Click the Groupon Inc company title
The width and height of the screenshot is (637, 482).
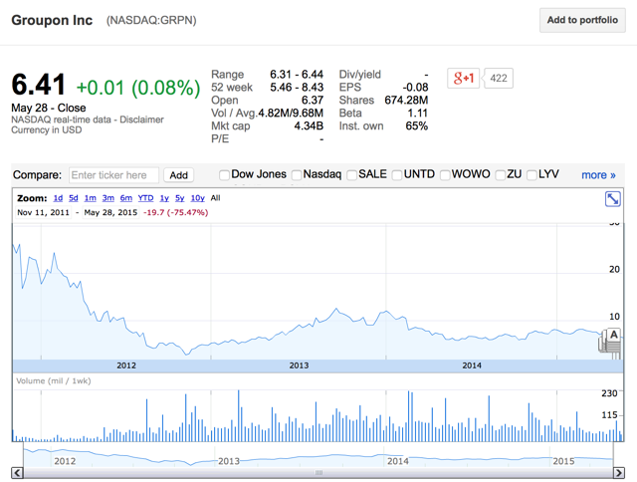[x=52, y=20]
